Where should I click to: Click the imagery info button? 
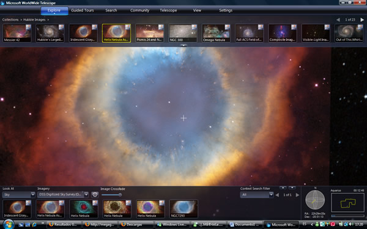click(x=95, y=195)
